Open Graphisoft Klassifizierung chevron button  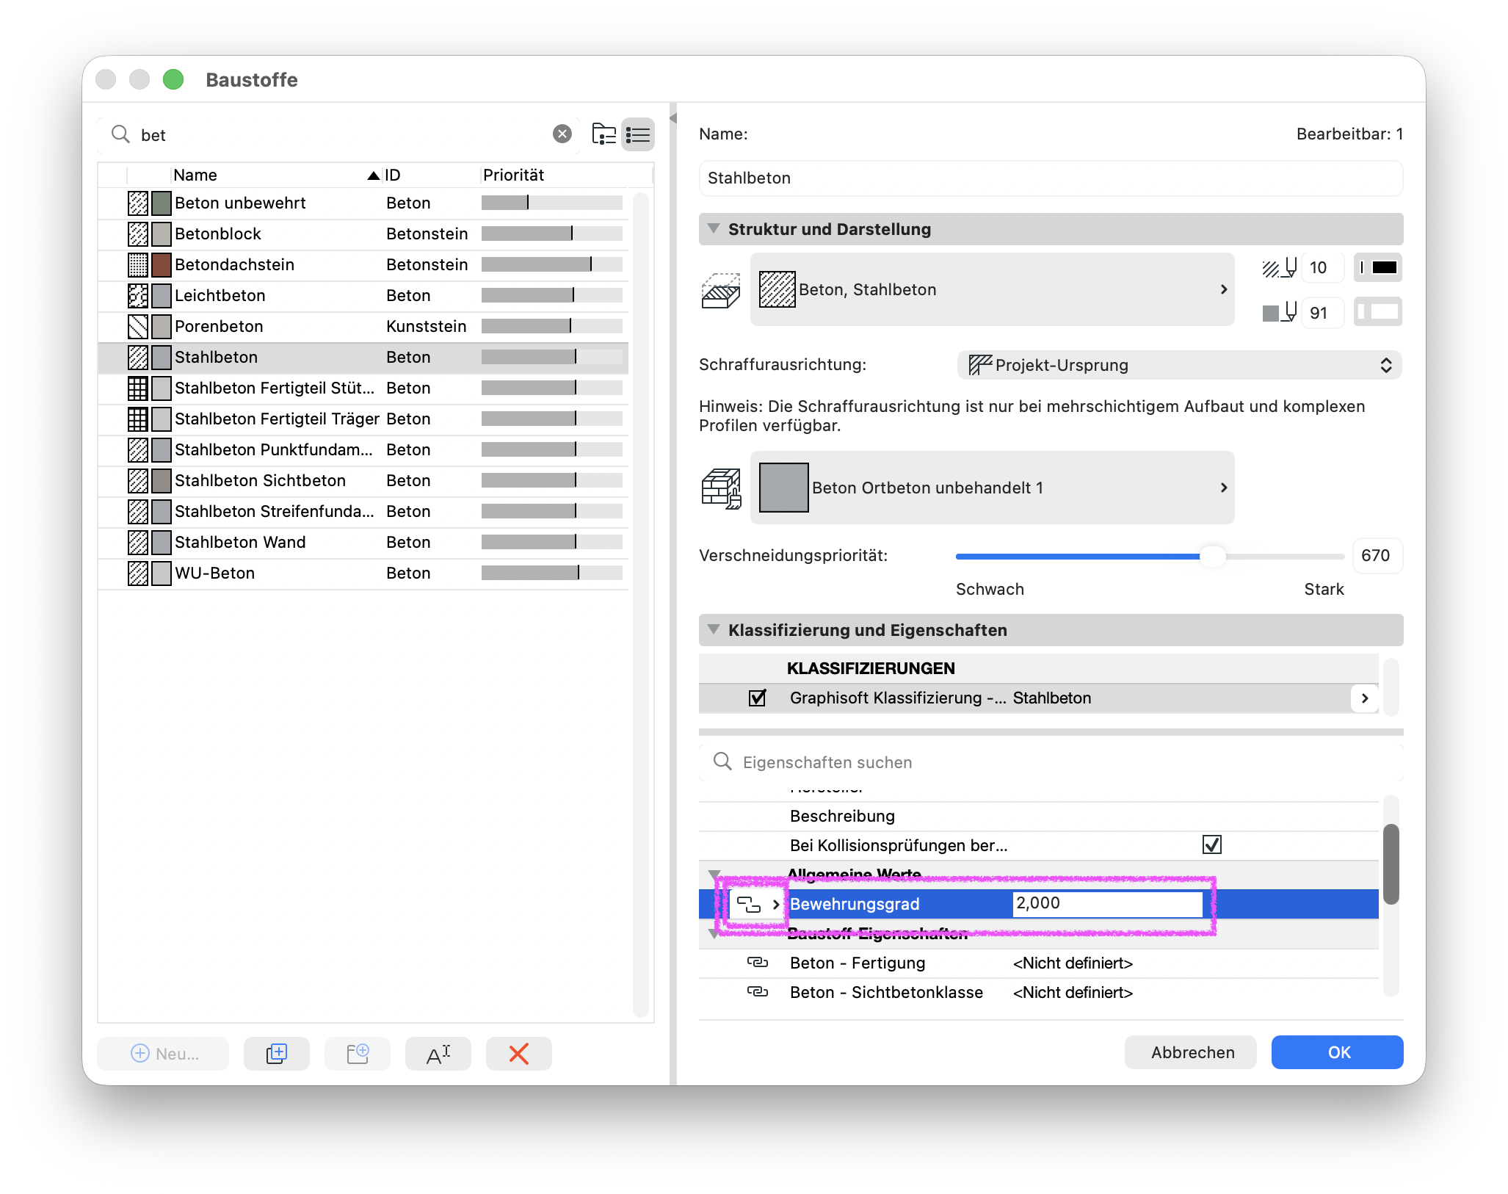tap(1365, 698)
